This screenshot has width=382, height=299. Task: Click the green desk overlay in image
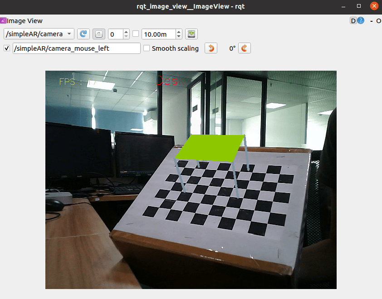(x=210, y=148)
